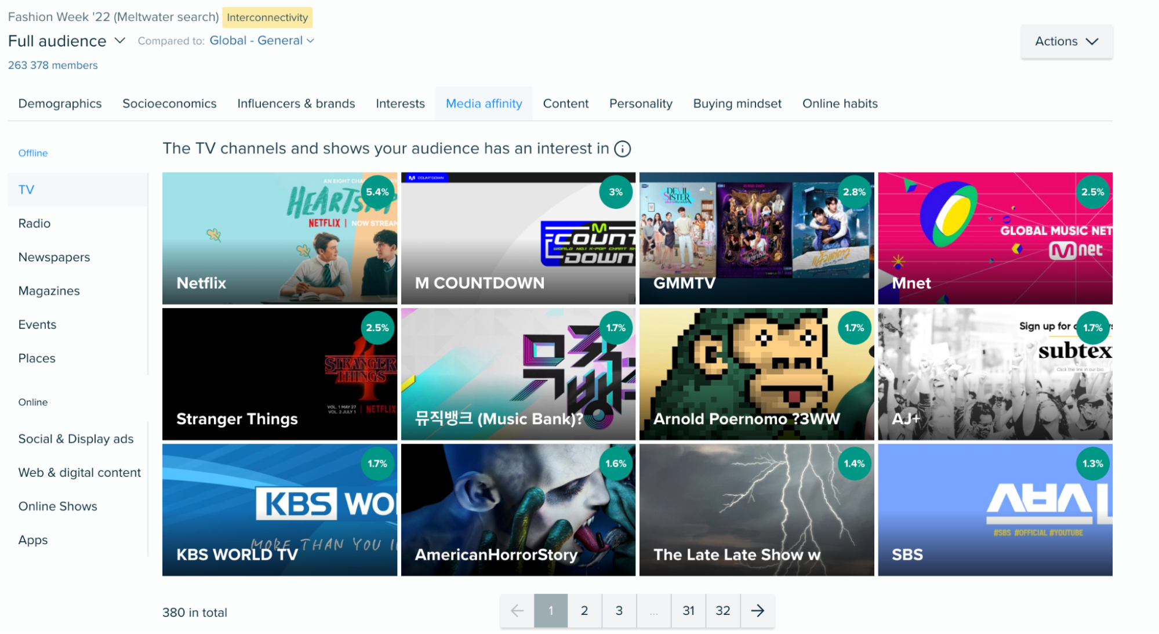Jump to page 32
Image resolution: width=1159 pixels, height=634 pixels.
pyautogui.click(x=722, y=610)
